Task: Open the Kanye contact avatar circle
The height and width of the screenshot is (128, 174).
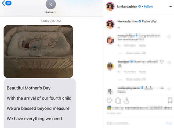Action: tap(51, 4)
